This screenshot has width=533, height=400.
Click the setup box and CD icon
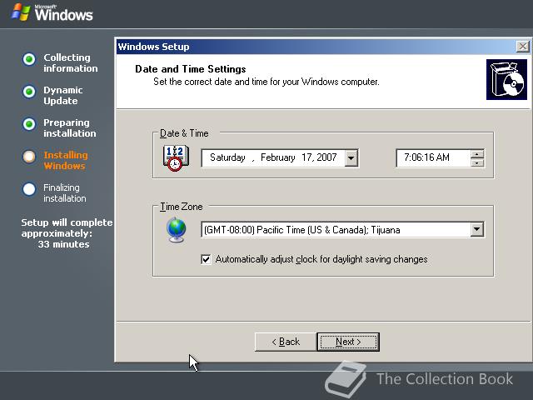coord(506,80)
